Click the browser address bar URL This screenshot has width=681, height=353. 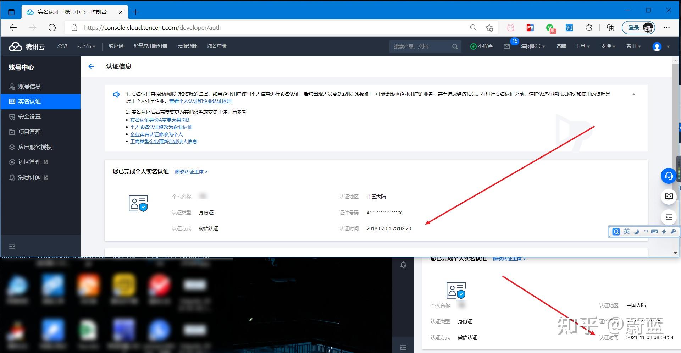[153, 28]
